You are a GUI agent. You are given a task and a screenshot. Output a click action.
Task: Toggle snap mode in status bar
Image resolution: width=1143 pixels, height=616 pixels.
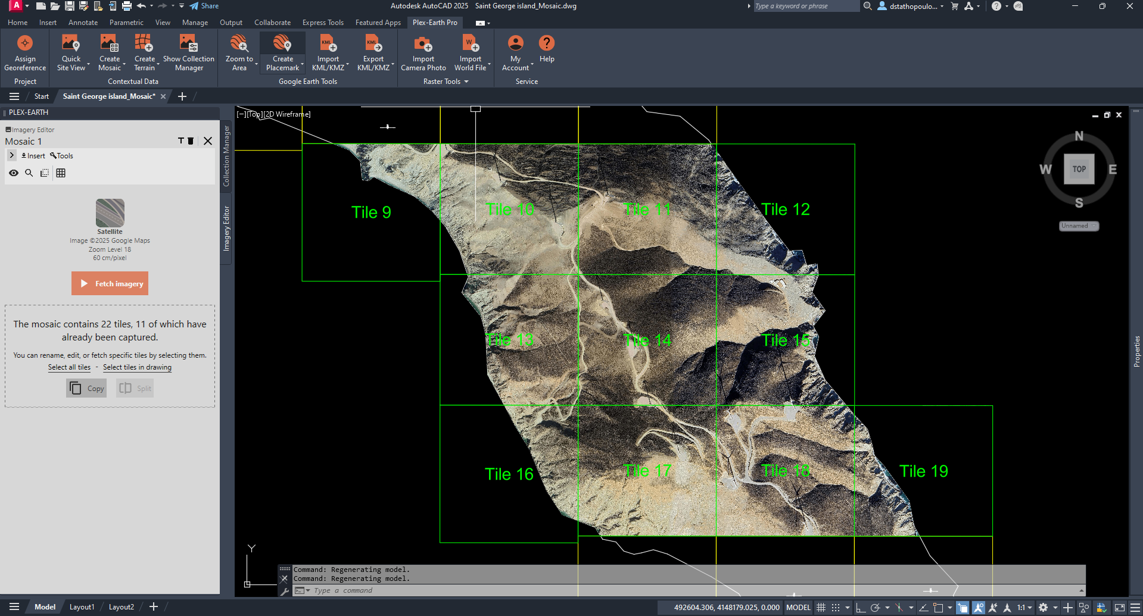(x=836, y=608)
